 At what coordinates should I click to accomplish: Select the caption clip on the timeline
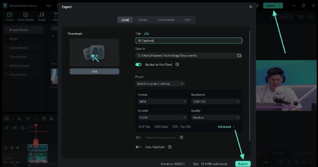pyautogui.click(x=37, y=147)
